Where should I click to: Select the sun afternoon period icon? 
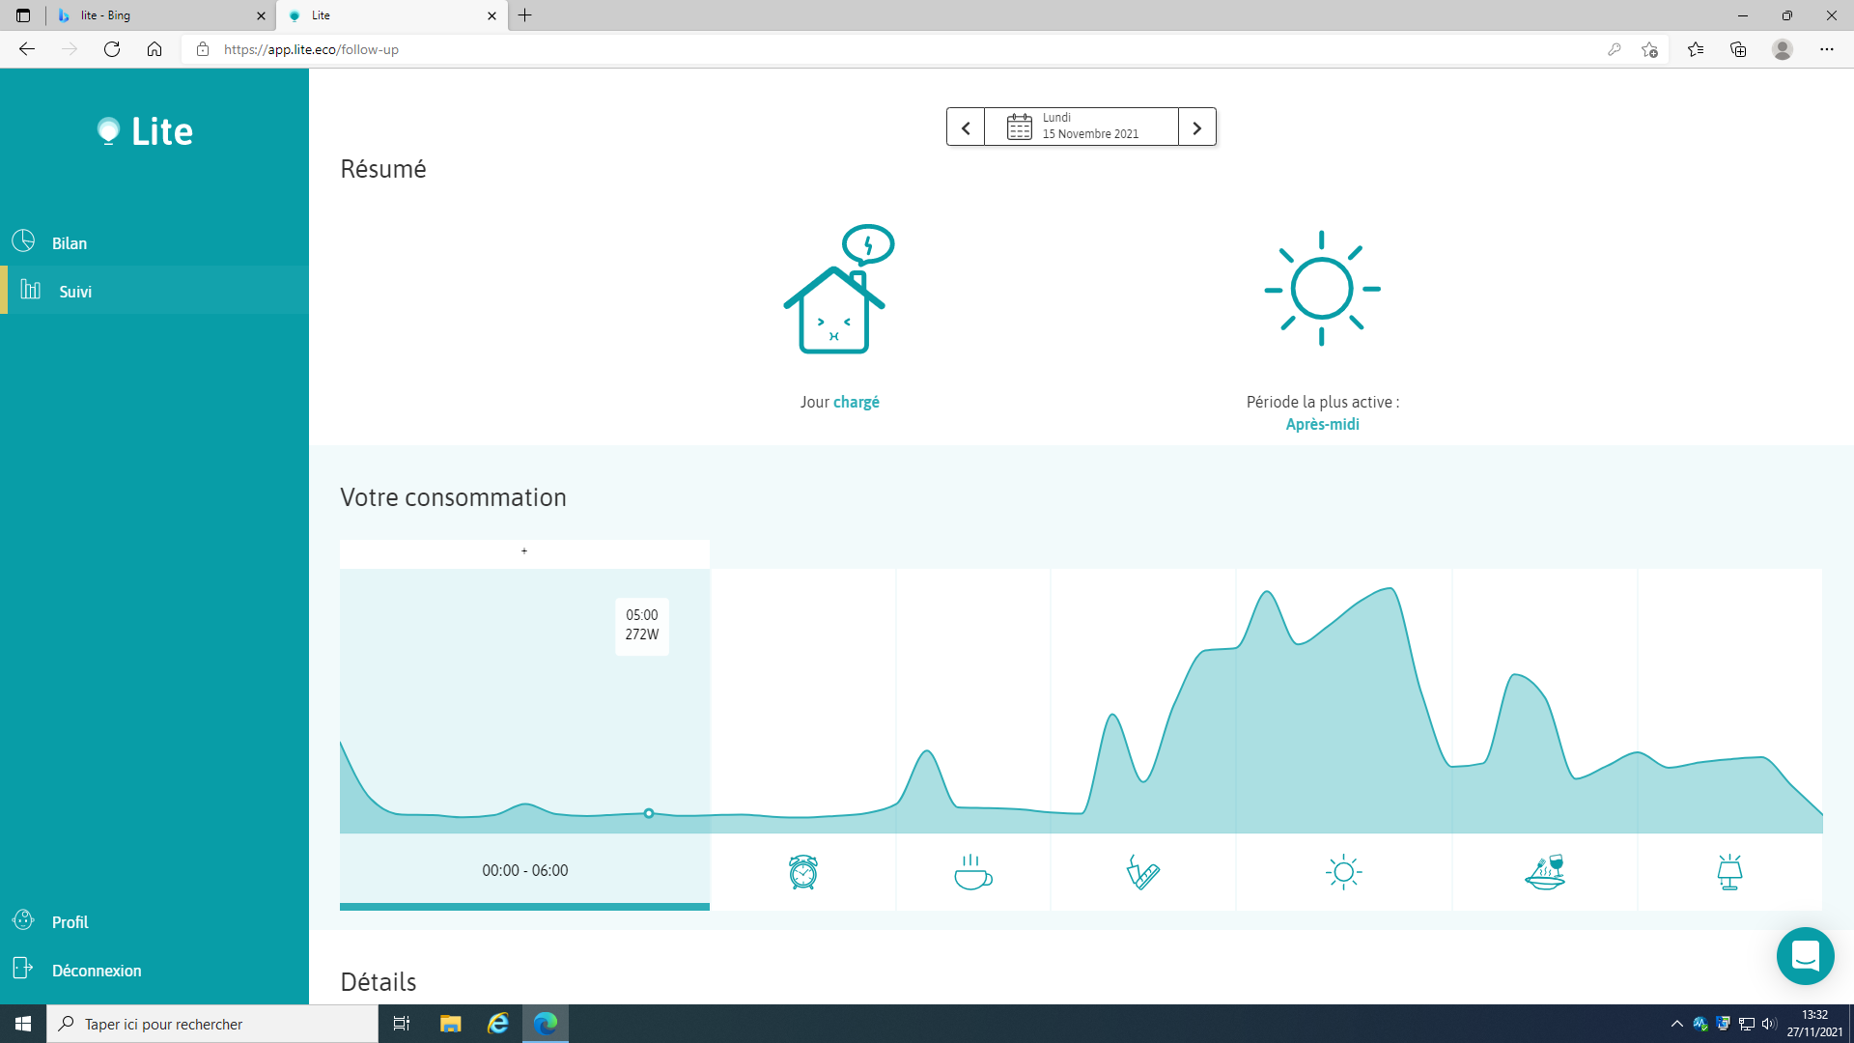coord(1343,872)
